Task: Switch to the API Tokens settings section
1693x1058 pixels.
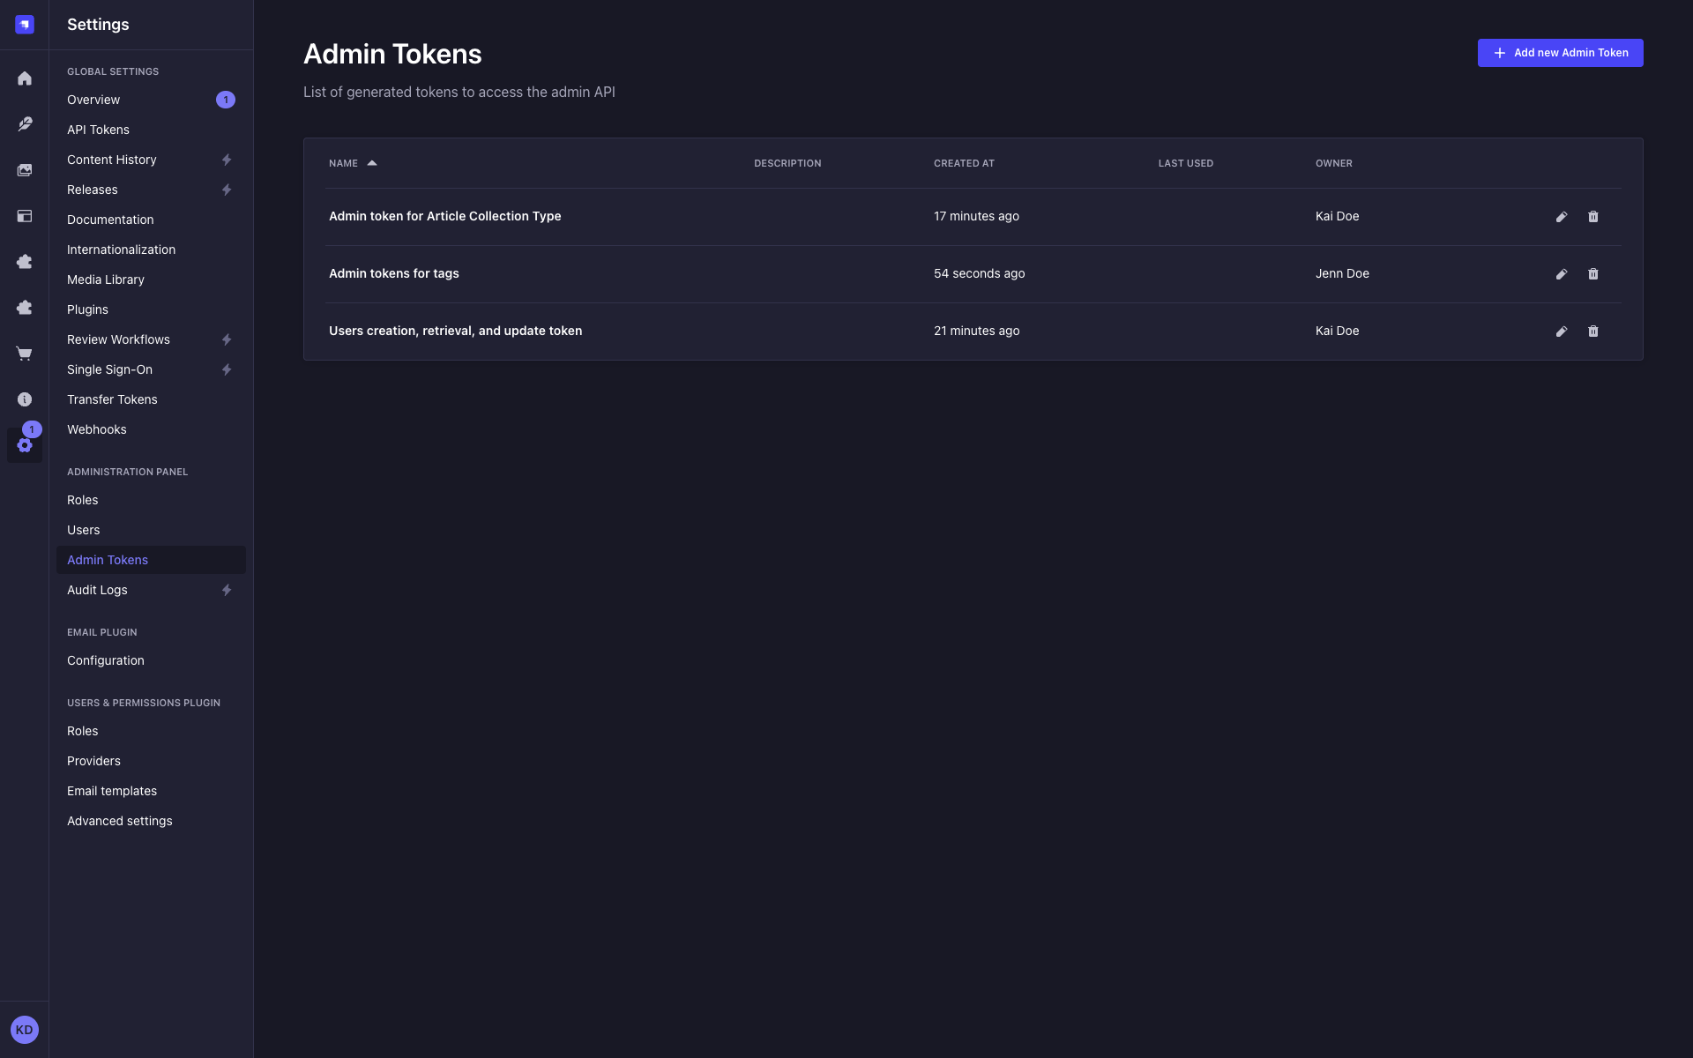Action: click(98, 130)
